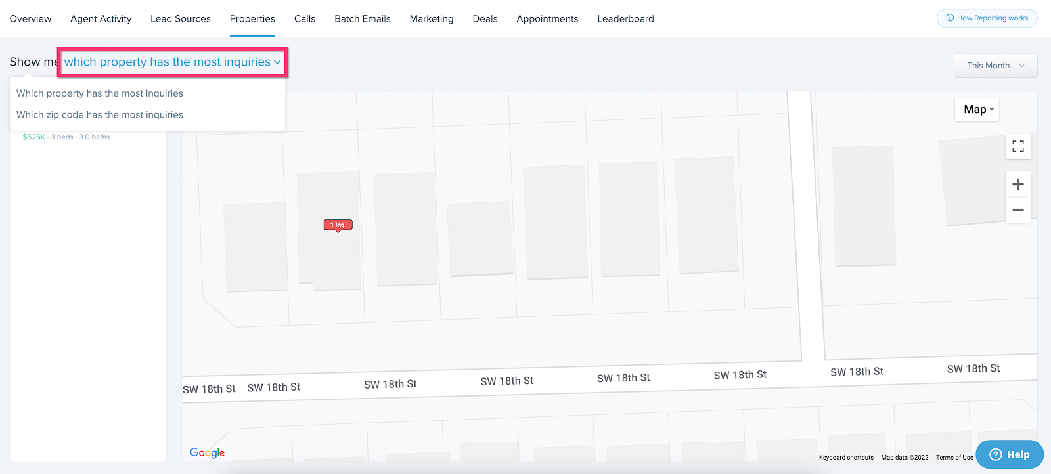
Task: Expand the 'which property has the most inquiries' dropdown
Action: pyautogui.click(x=172, y=62)
